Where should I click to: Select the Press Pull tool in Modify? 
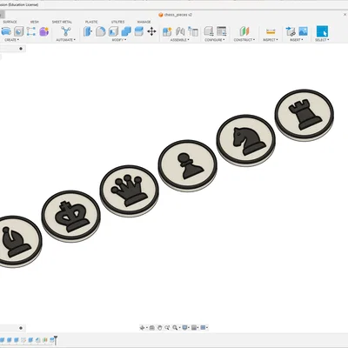coord(88,31)
